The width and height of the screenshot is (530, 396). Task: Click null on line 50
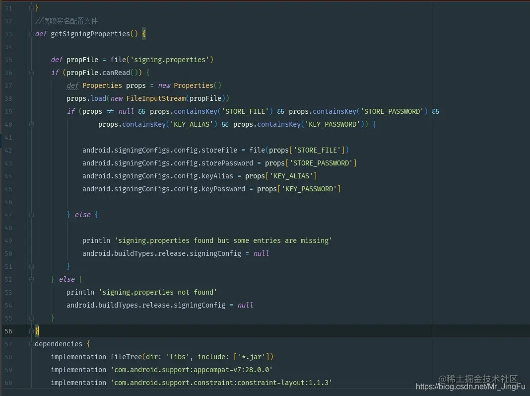[262, 253]
